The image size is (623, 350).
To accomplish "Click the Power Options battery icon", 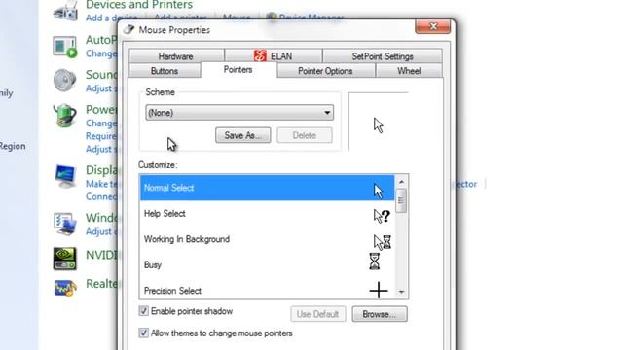I will click(65, 116).
